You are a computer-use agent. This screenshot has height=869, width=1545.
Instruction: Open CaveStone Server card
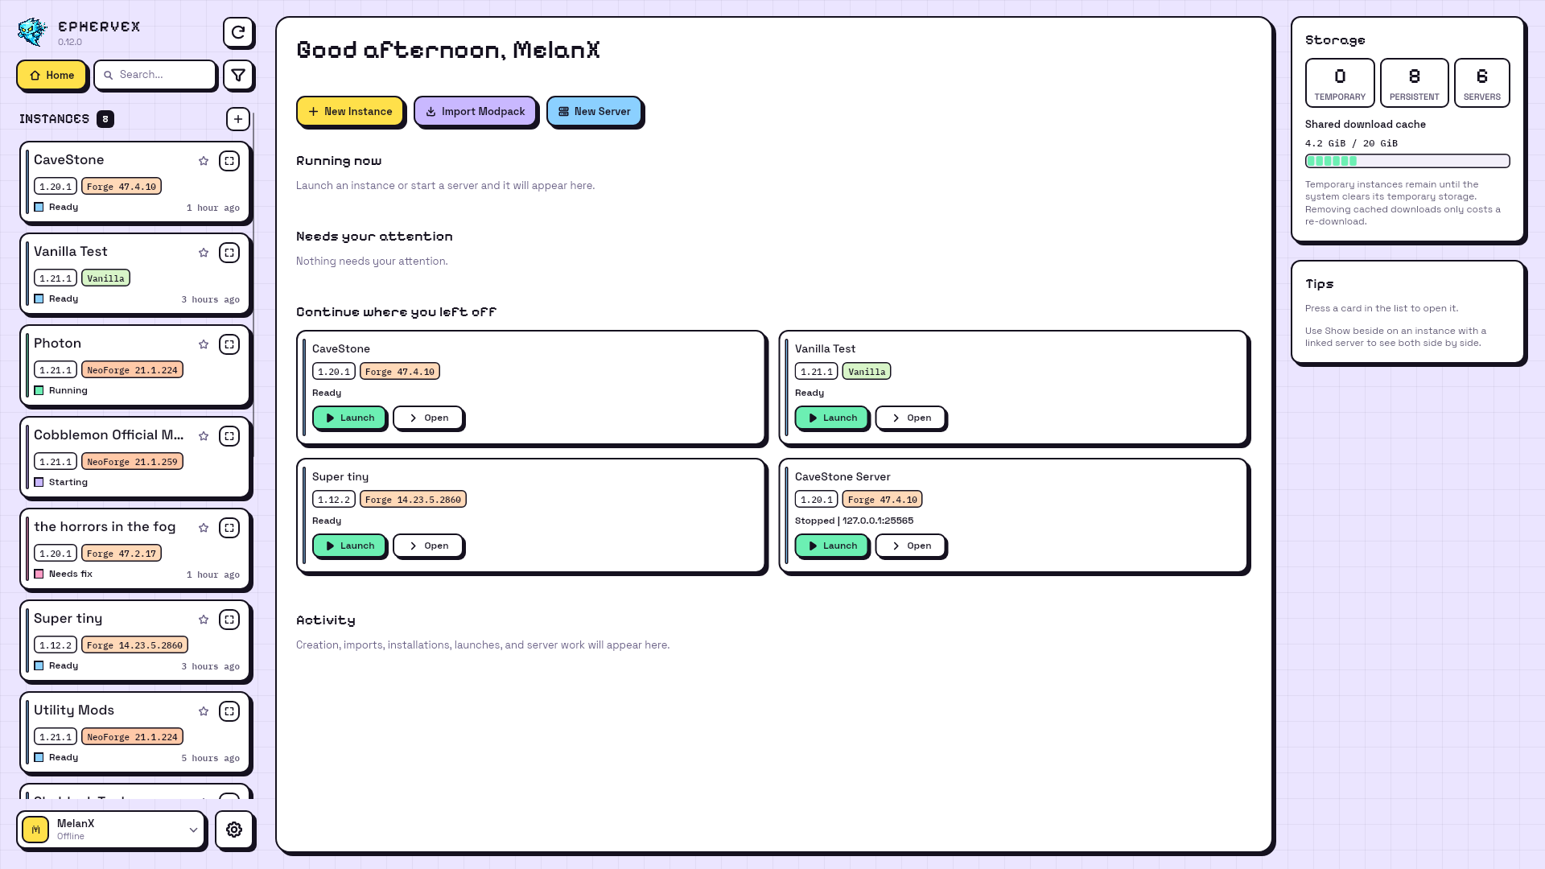coord(911,546)
